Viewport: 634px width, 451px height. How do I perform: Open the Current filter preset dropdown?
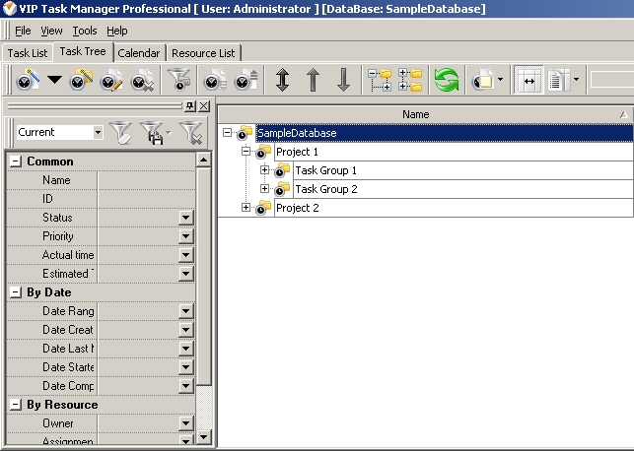click(98, 132)
